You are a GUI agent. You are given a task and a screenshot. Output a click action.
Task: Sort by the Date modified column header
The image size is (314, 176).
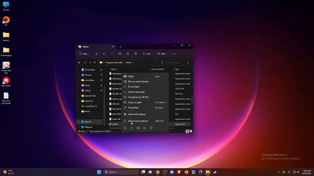(x=158, y=69)
